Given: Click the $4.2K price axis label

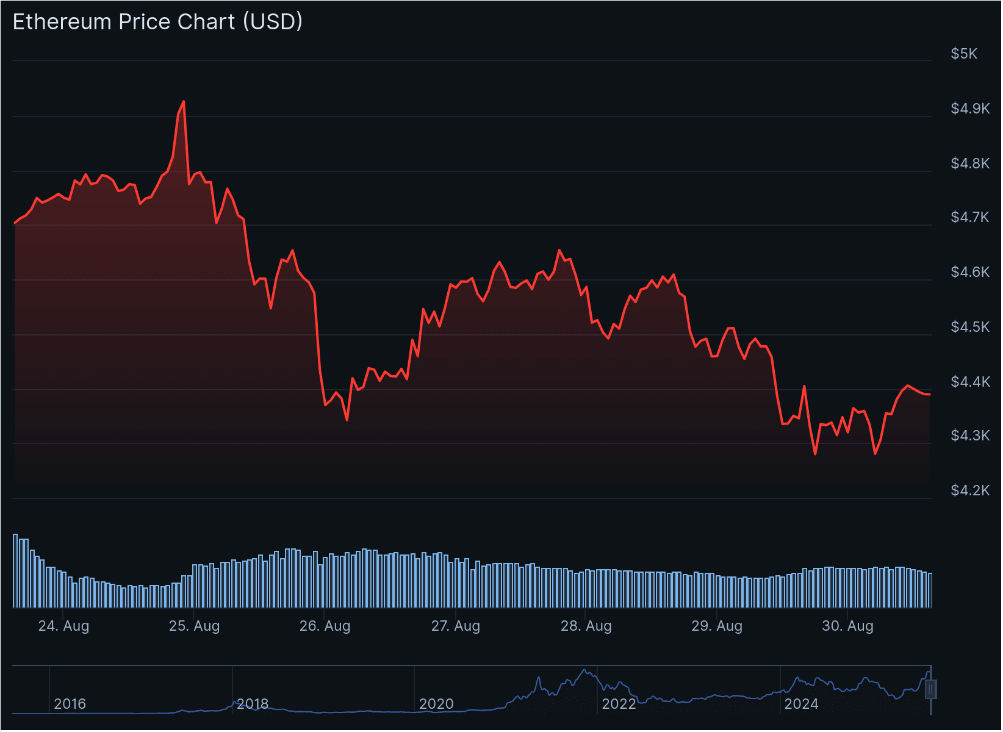Looking at the screenshot, I should [970, 490].
